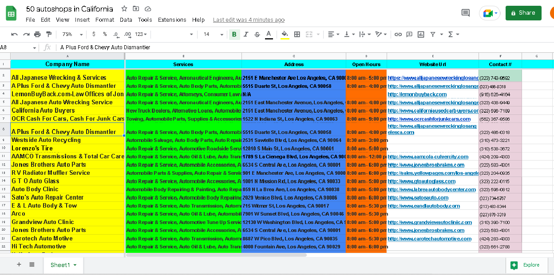The width and height of the screenshot is (554, 275).
Task: Open the comment history icon
Action: (466, 13)
